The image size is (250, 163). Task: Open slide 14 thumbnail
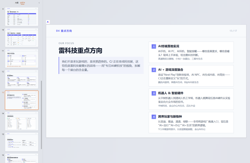tap(22, 121)
